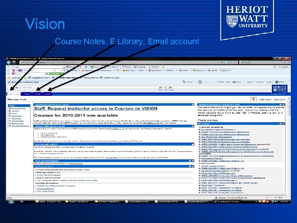
Task: Open Games on the Yahoo toolbar
Action: click(184, 70)
